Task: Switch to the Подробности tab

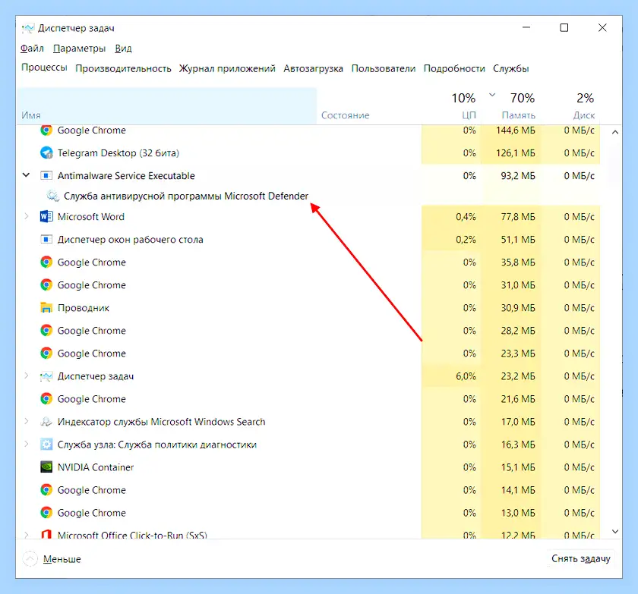Action: pyautogui.click(x=454, y=69)
